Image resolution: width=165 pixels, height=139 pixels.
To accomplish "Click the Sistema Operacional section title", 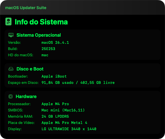I will point(39,35).
